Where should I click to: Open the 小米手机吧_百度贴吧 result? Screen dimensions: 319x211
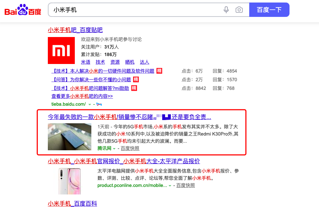coord(75,30)
